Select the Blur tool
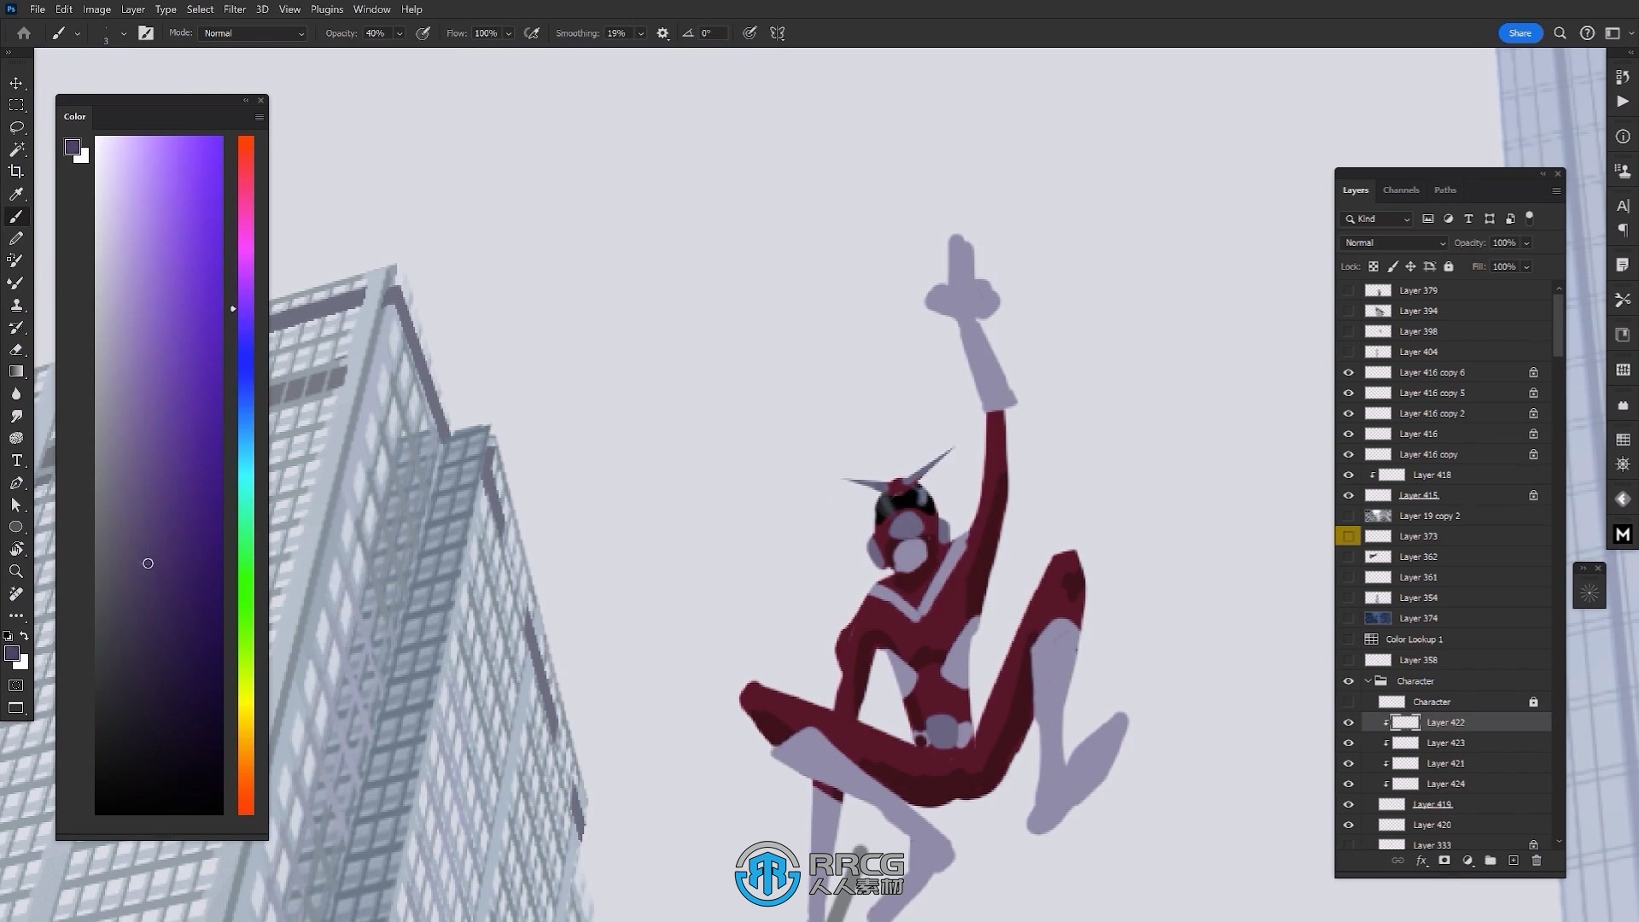The image size is (1639, 922). pos(16,394)
